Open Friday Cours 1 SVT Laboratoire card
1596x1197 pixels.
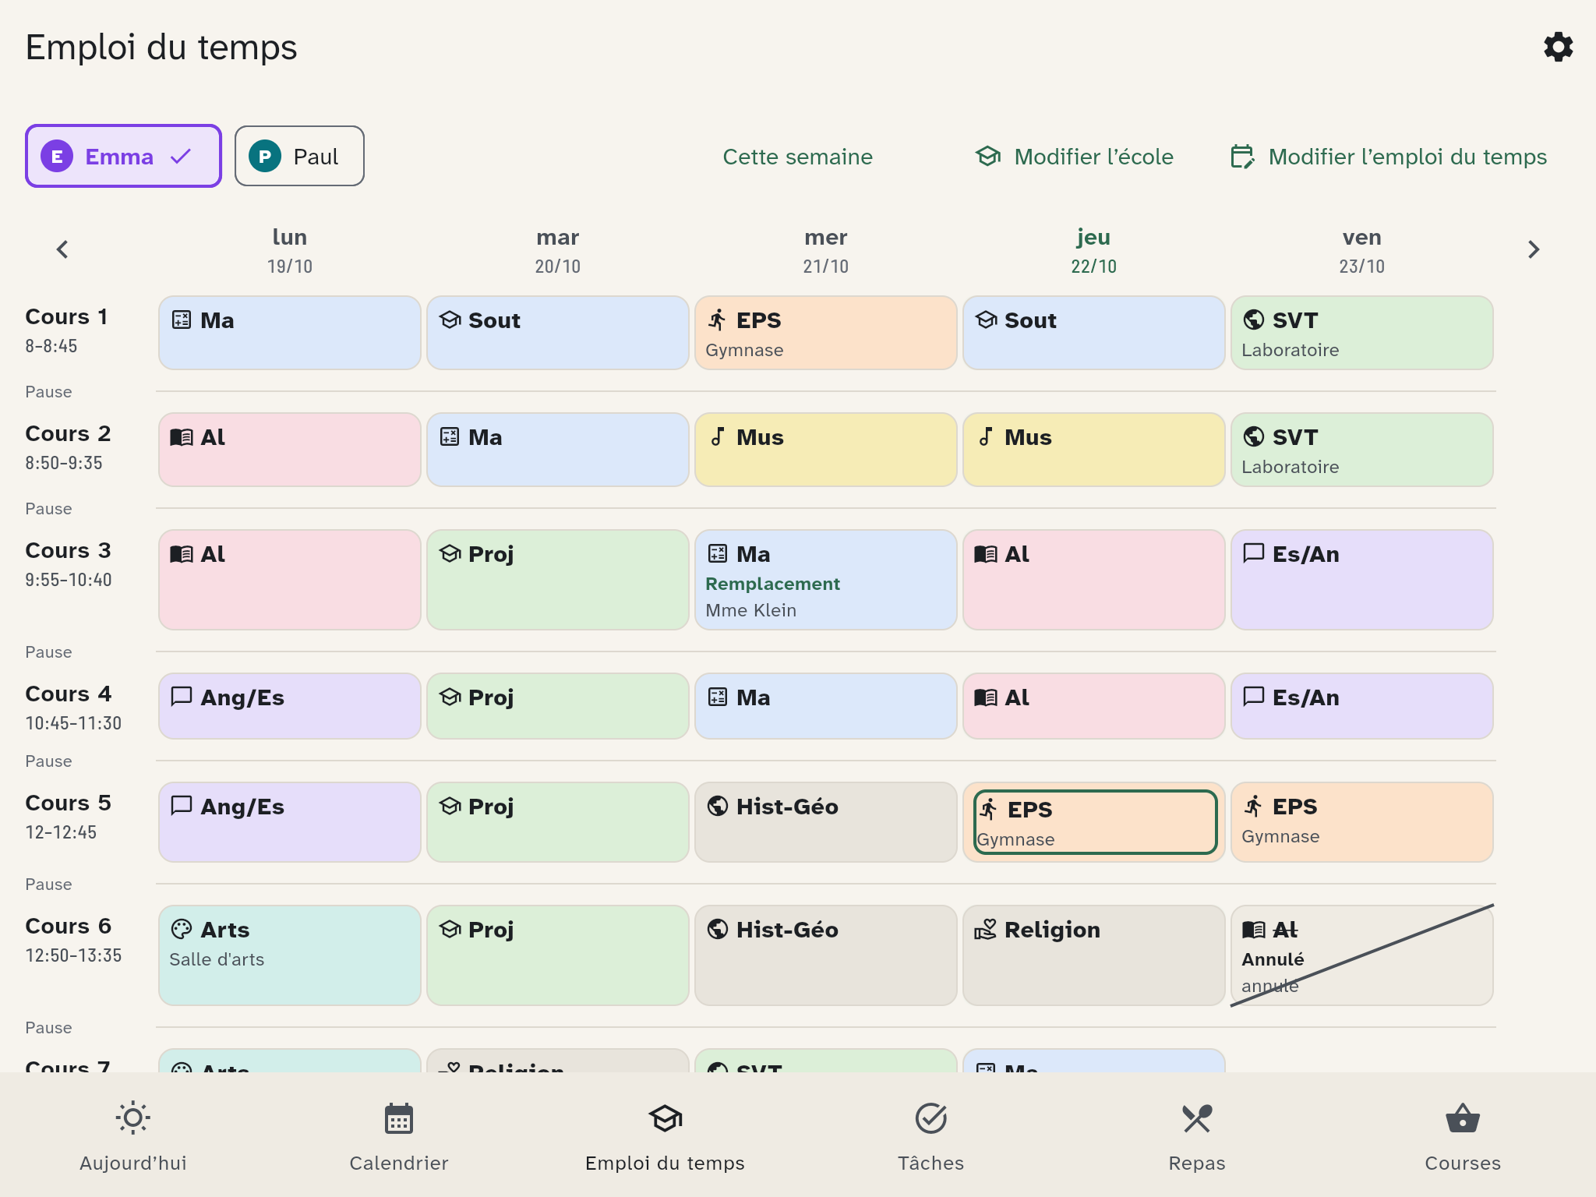pos(1362,333)
